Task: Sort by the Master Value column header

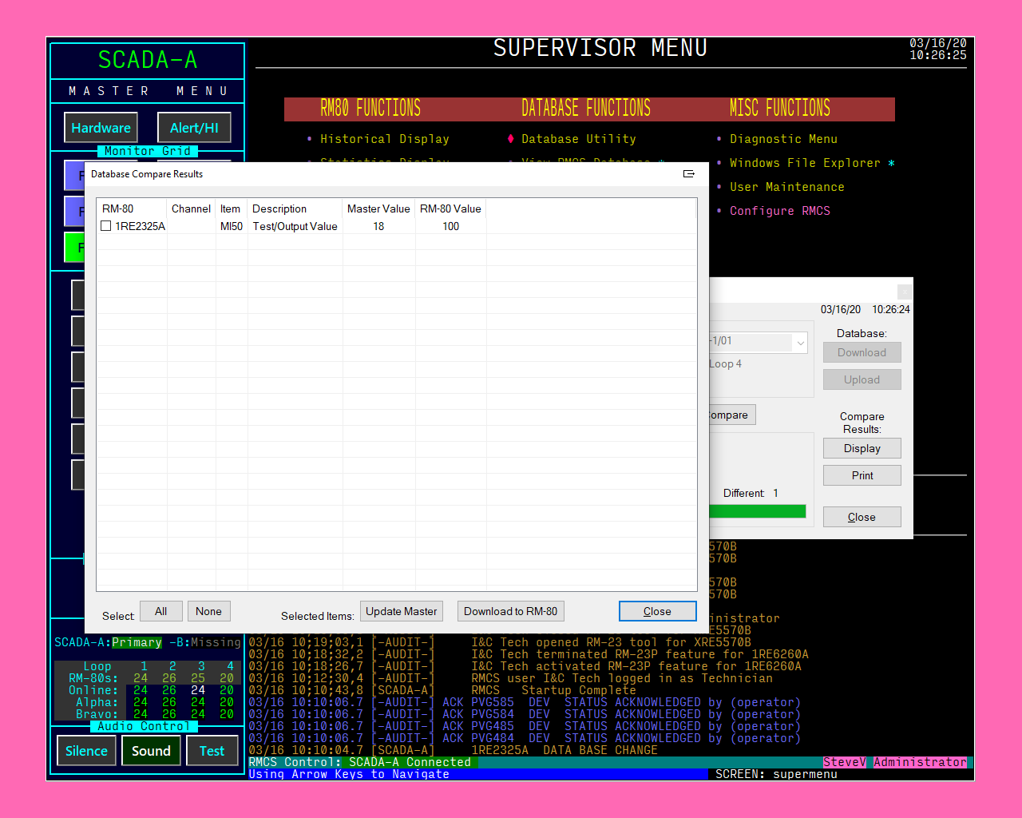Action: [x=378, y=209]
